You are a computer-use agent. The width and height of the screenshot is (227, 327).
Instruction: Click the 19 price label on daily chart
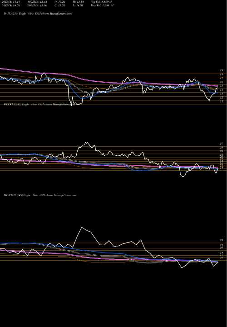click(222, 70)
